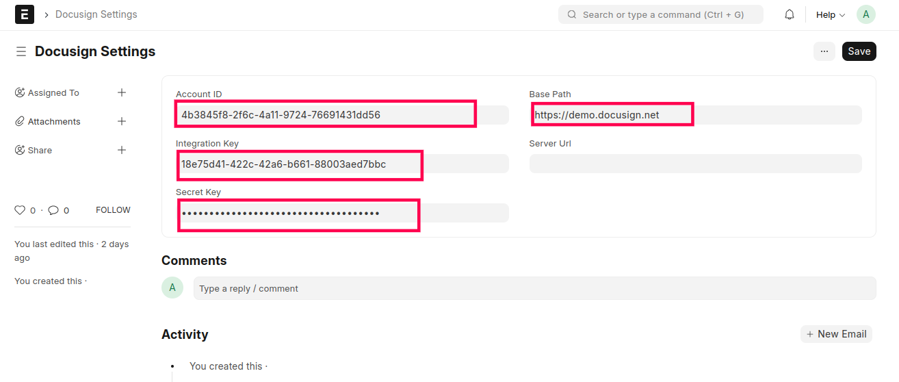This screenshot has height=382, width=899.
Task: Click FOLLOW in the sidebar
Action: click(113, 210)
